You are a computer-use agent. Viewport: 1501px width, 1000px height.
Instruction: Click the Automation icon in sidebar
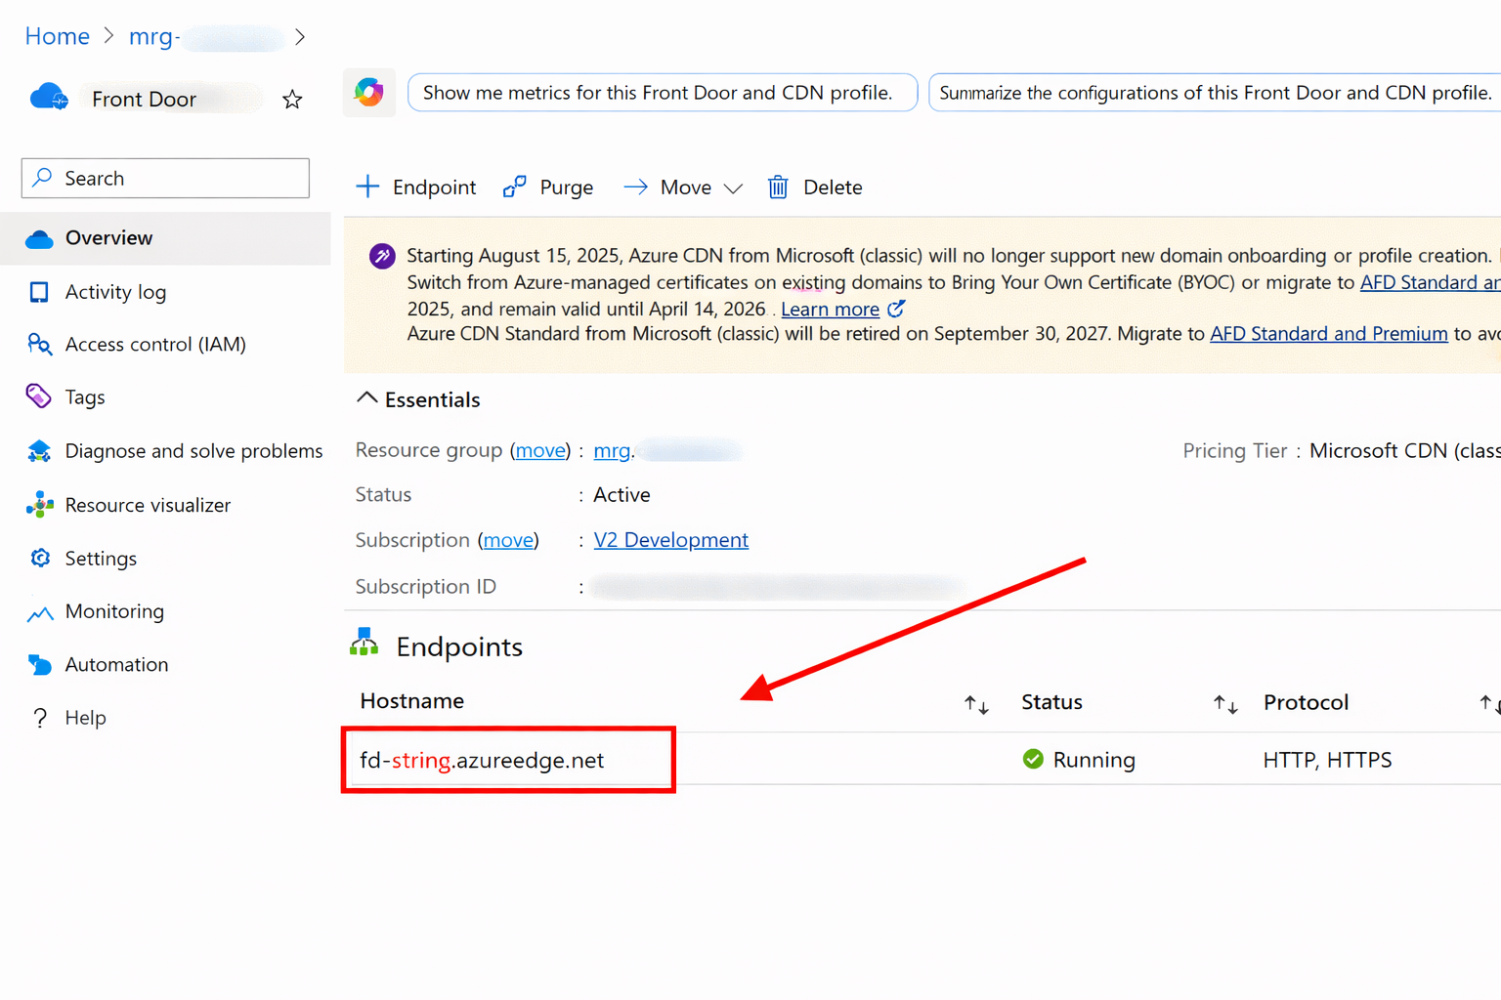pyautogui.click(x=39, y=665)
